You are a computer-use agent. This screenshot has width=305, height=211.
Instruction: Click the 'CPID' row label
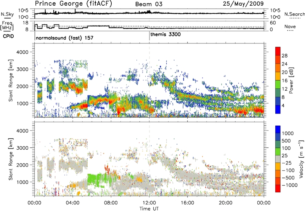[x=8, y=36]
